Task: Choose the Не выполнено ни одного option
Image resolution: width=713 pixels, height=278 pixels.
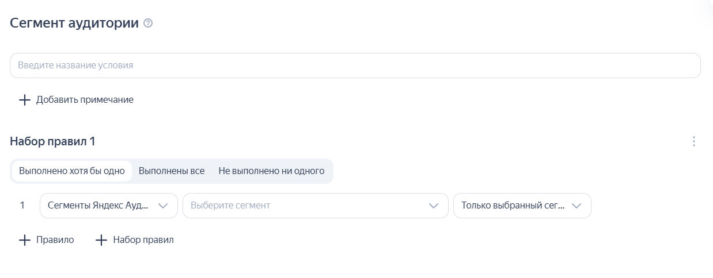Action: [271, 171]
